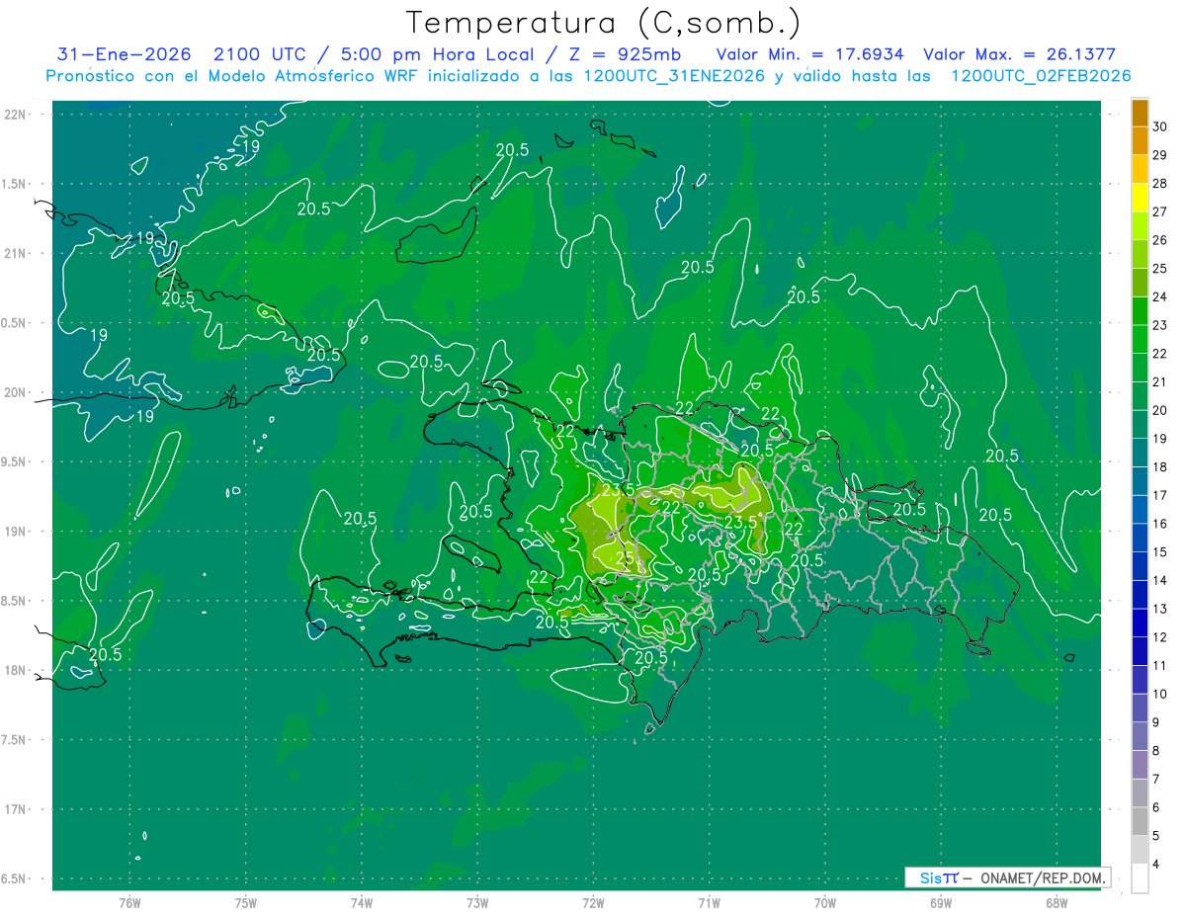Click color bar segment between 7 and 8

1140,764
